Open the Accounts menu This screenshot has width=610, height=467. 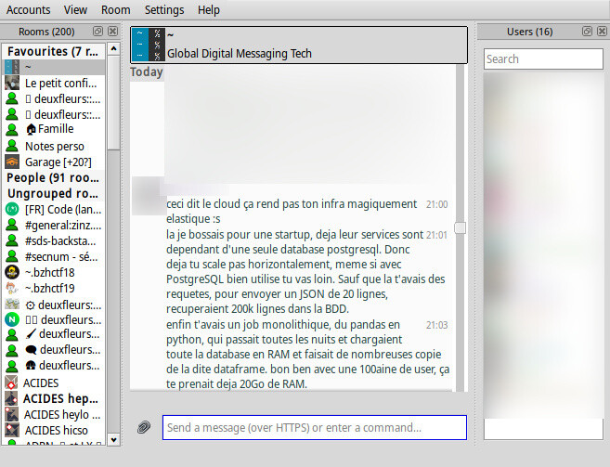(x=28, y=9)
